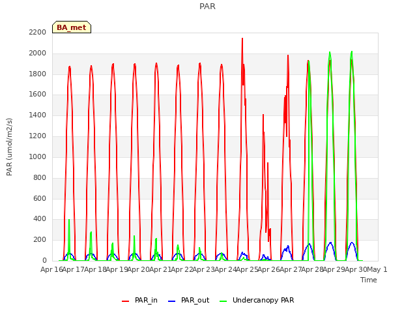Toggle the PAR_in legend entry

tap(139, 300)
